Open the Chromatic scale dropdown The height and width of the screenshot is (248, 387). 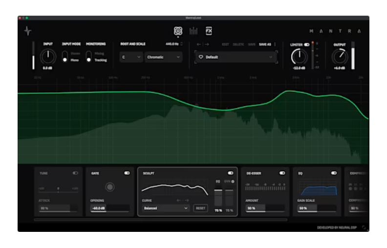[163, 57]
